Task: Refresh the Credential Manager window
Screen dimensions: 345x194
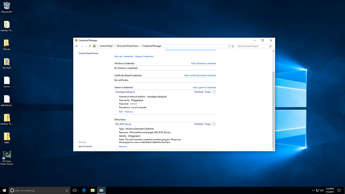Action: pos(233,46)
